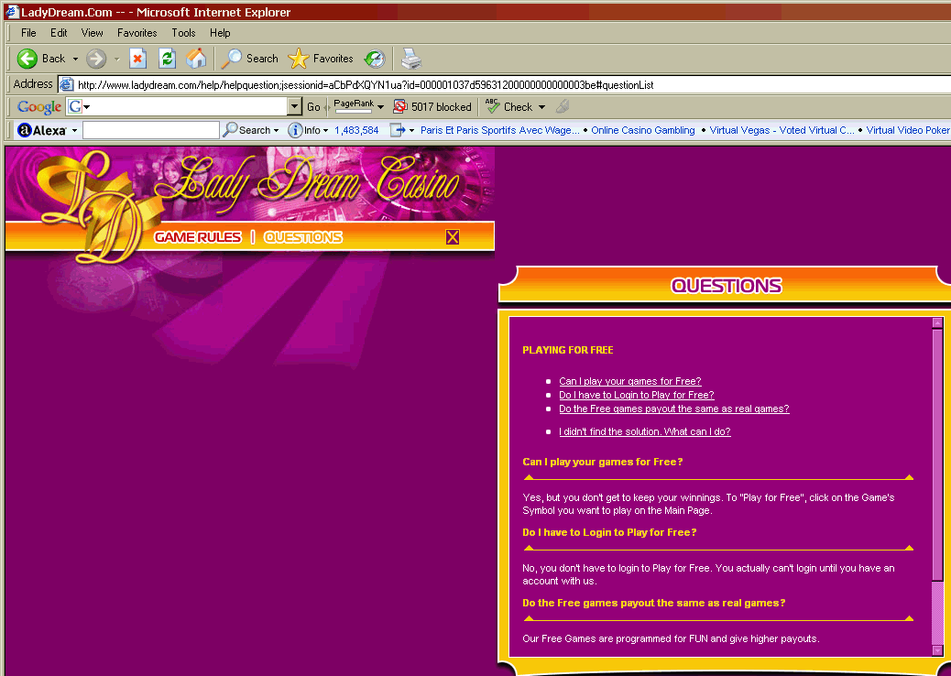Image resolution: width=951 pixels, height=676 pixels.
Task: Open the Forward button history dropdown arrow
Action: click(x=116, y=60)
